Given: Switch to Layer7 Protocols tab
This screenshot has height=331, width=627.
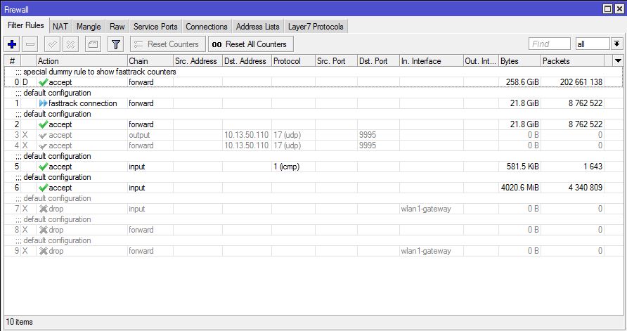Looking at the screenshot, I should 316,27.
